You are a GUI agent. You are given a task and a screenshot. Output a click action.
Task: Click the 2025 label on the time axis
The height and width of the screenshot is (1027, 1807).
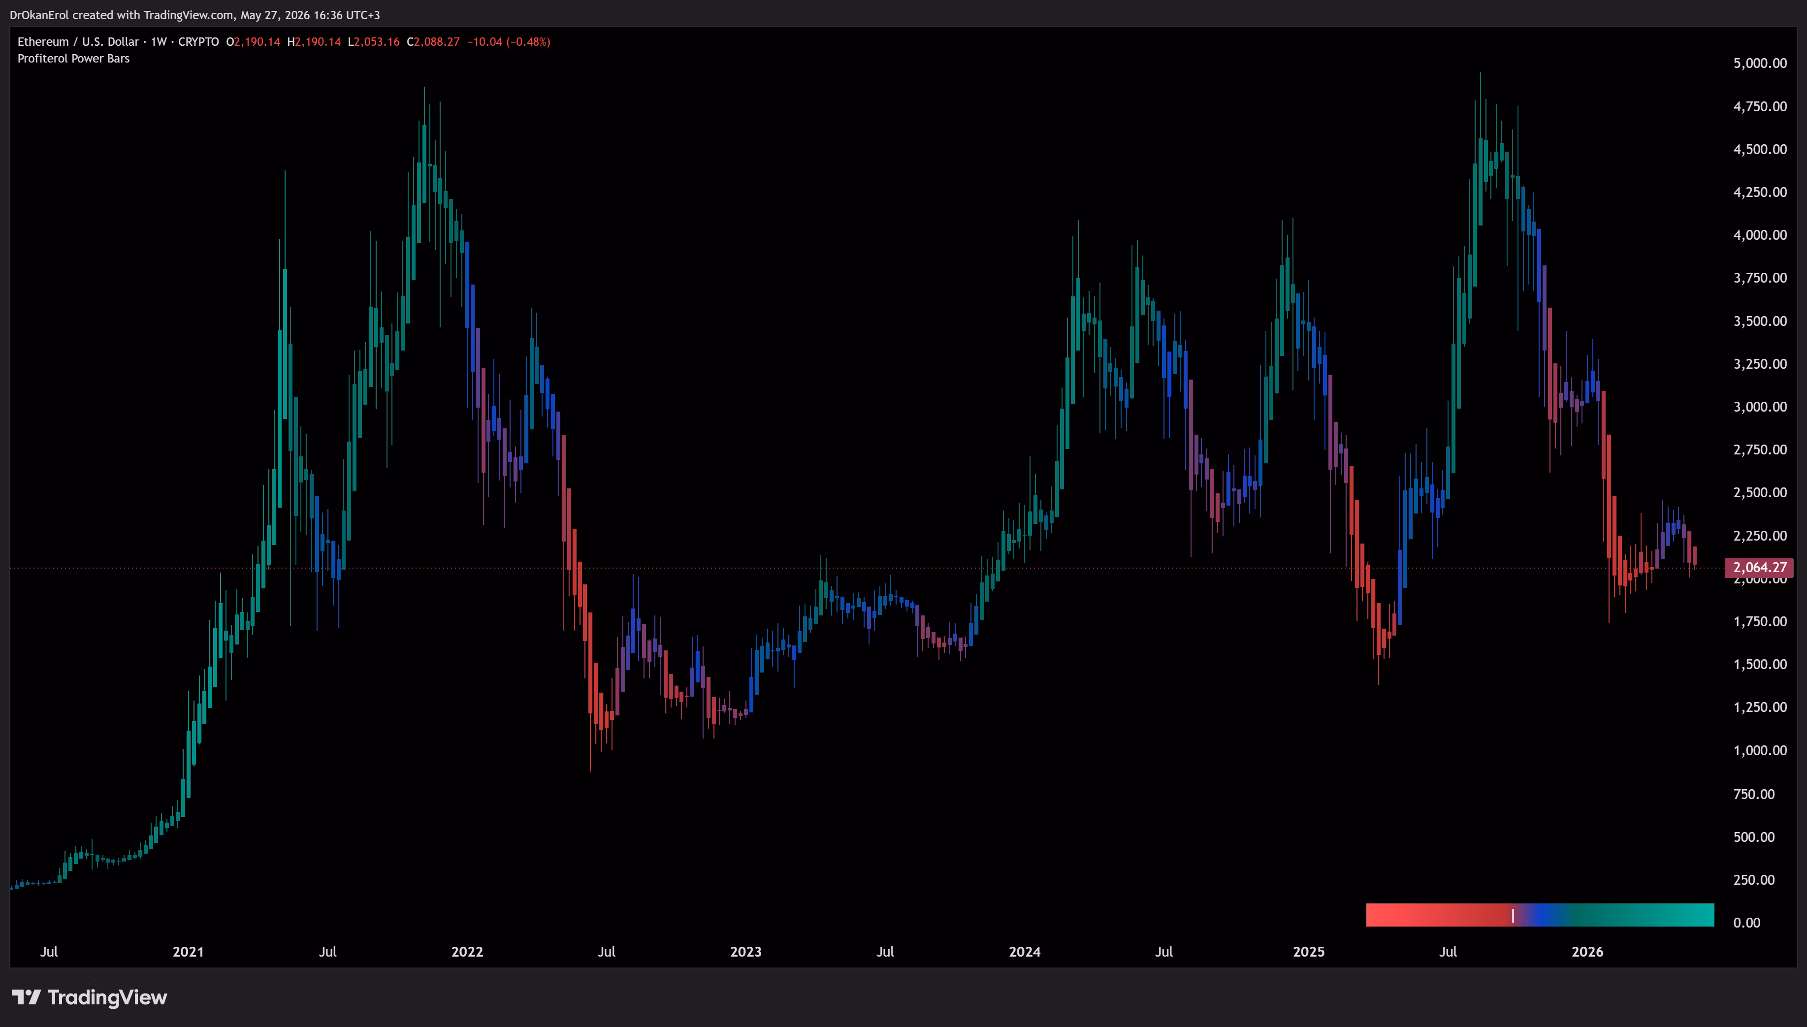(x=1308, y=952)
